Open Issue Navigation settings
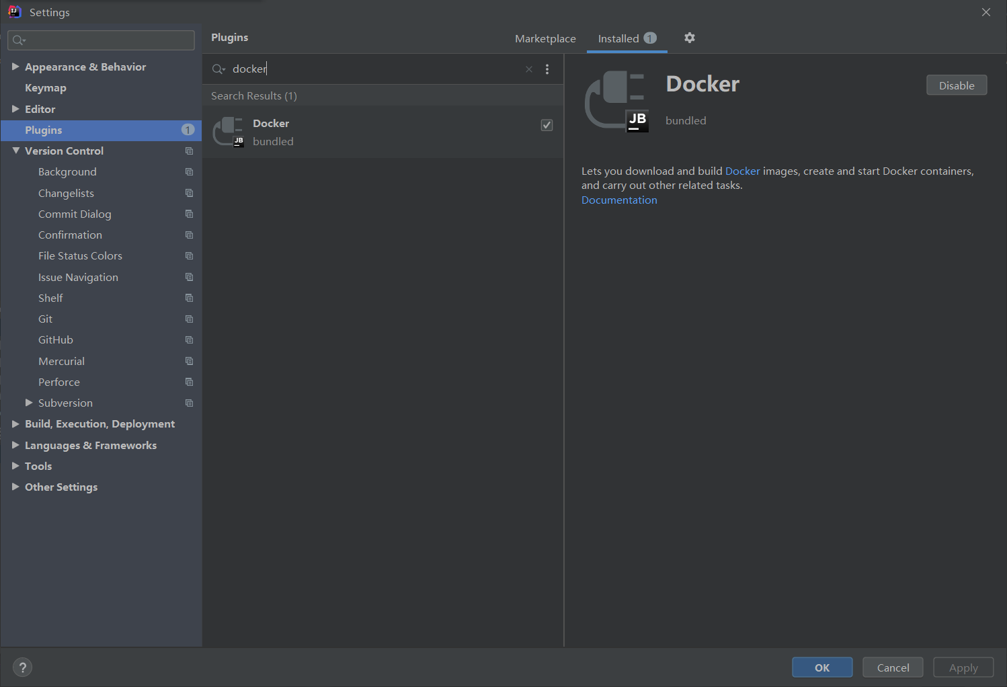 [x=78, y=278]
